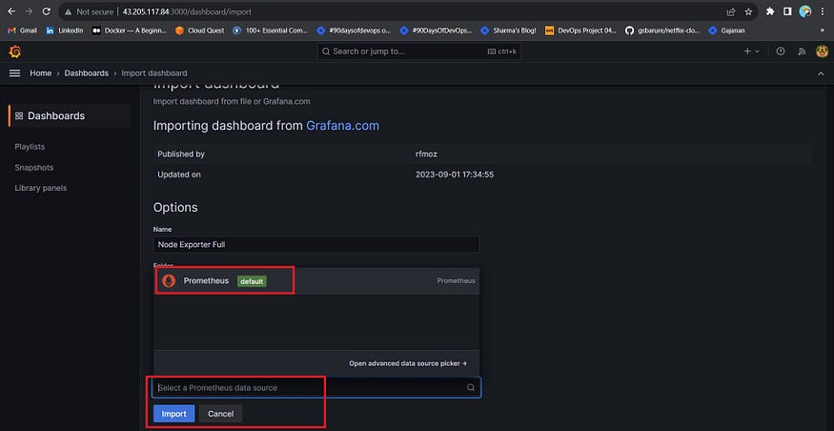The image size is (834, 431).
Task: Open Chrome three-dot menu
Action: coord(823,11)
